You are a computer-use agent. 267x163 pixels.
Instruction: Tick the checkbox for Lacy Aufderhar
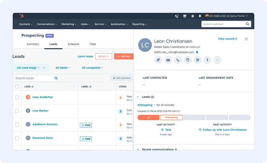17,97
